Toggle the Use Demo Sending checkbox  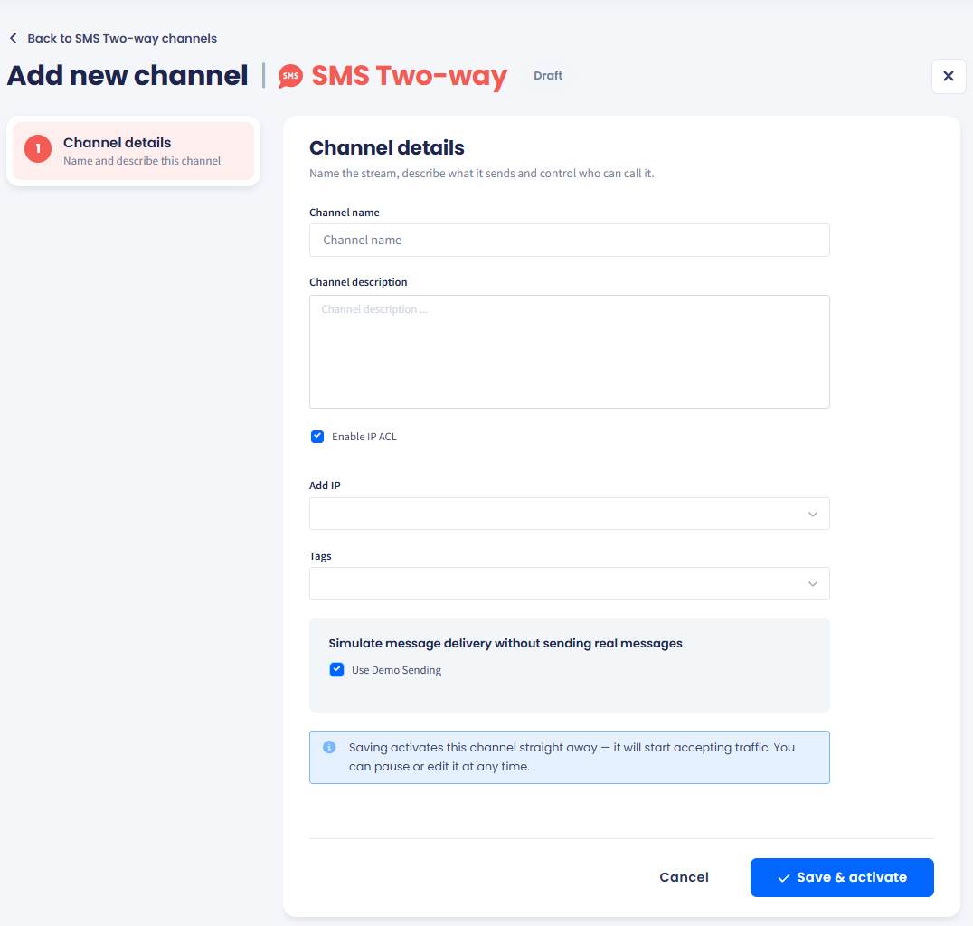[x=337, y=670]
